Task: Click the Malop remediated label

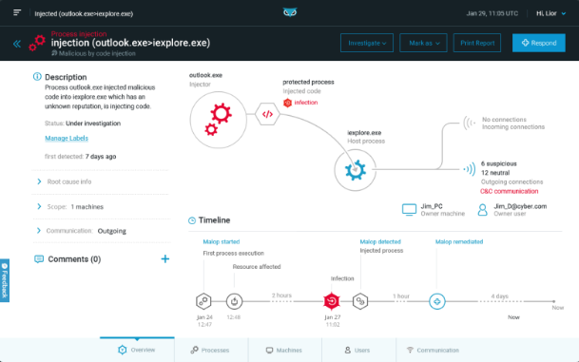Action: point(459,241)
